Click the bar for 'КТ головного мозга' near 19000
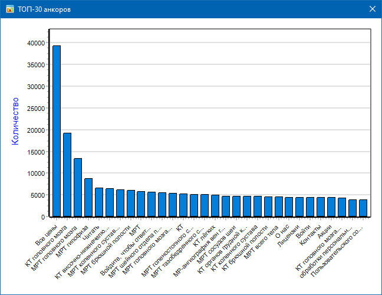 point(67,175)
